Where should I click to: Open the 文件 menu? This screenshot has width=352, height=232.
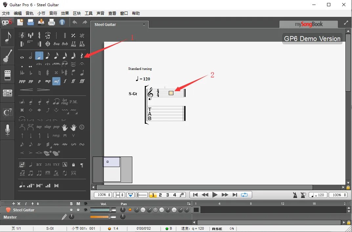click(6, 13)
